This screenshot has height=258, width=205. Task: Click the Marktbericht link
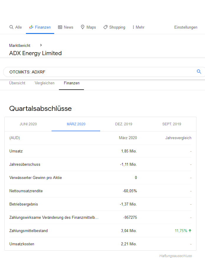tap(20, 46)
